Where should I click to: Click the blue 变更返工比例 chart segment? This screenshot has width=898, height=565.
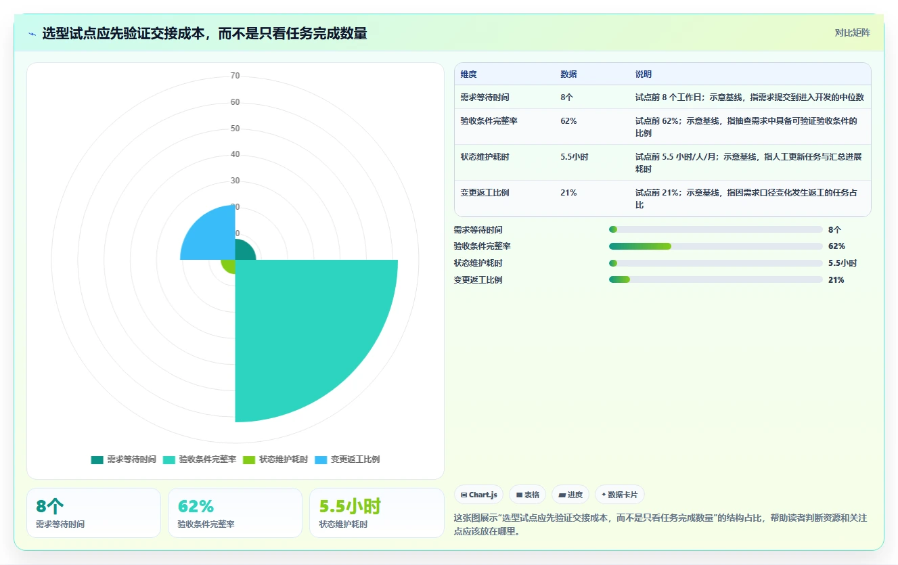(x=213, y=237)
